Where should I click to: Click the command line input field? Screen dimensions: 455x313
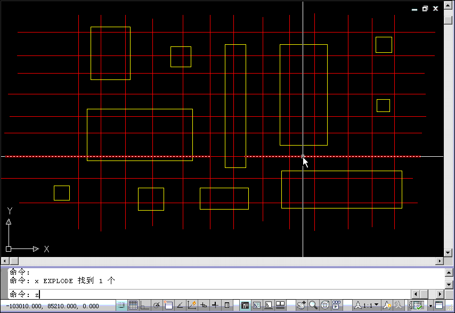click(x=209, y=294)
